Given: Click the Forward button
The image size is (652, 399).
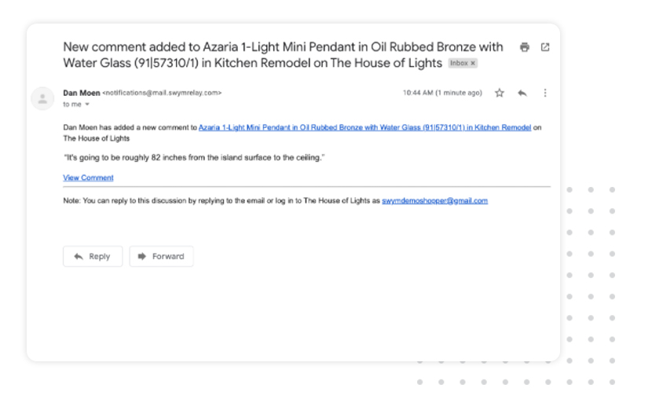Looking at the screenshot, I should pyautogui.click(x=161, y=256).
